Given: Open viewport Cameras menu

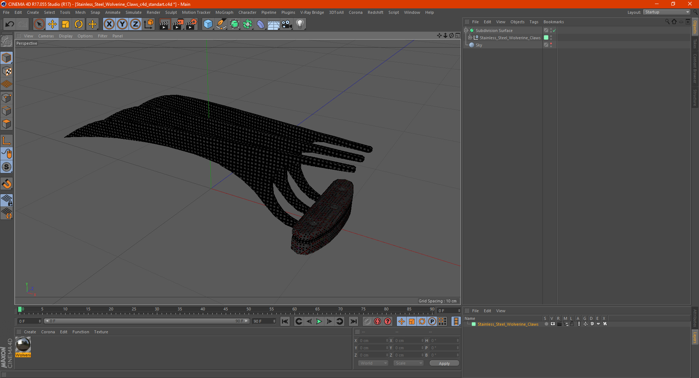Looking at the screenshot, I should click(x=46, y=36).
